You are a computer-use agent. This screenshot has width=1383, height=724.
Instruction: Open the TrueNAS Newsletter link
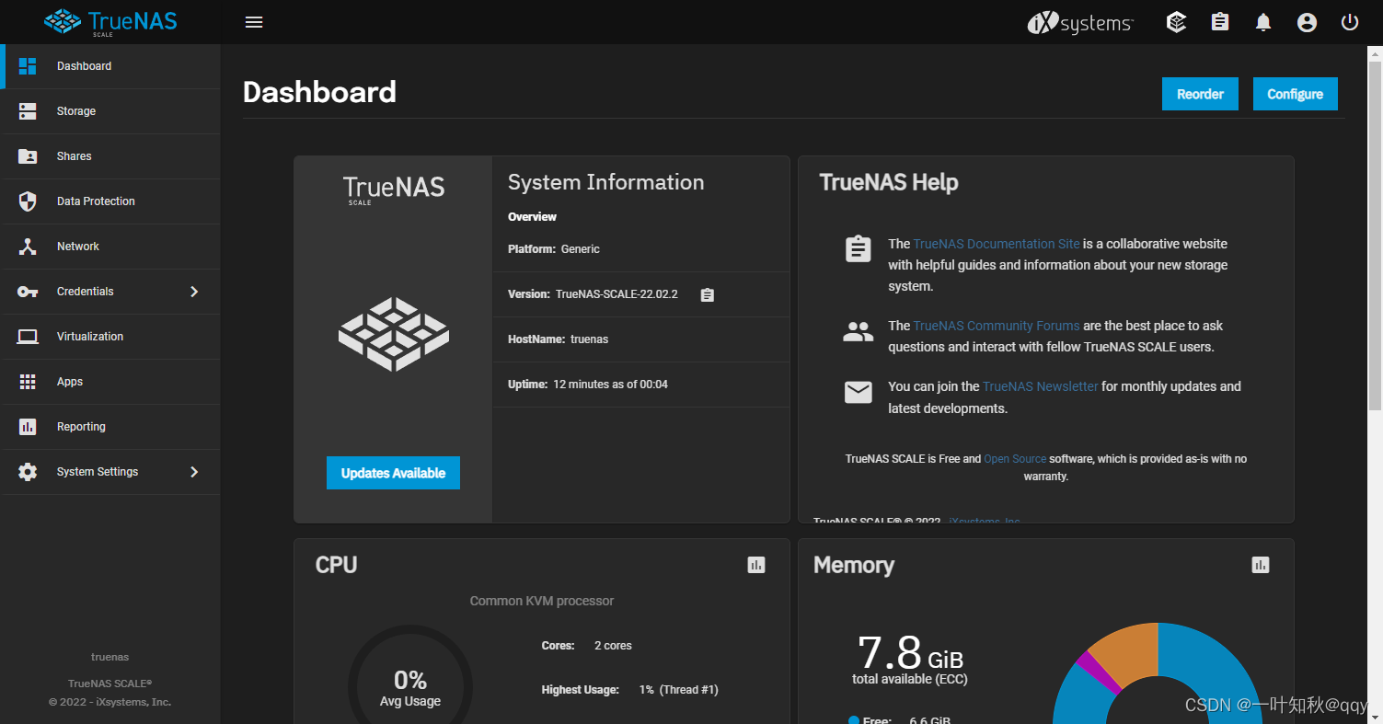pyautogui.click(x=1041, y=386)
